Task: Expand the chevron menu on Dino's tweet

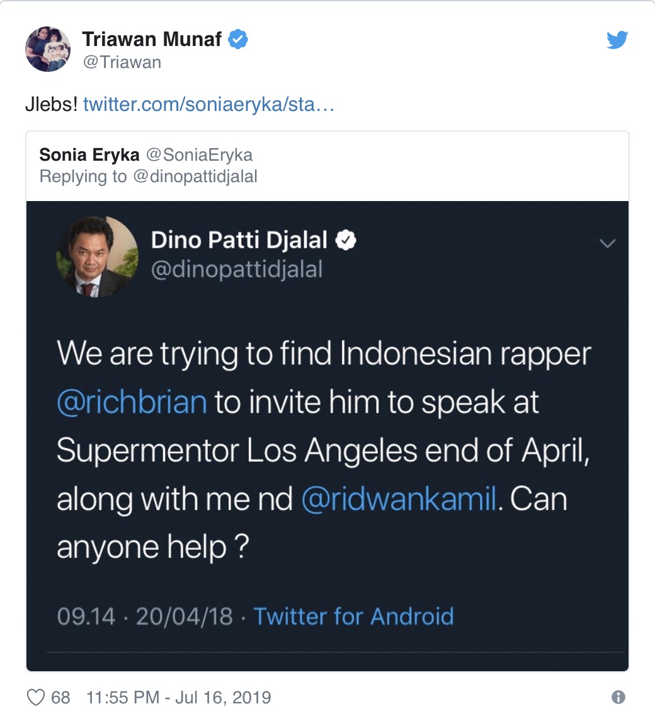Action: tap(607, 243)
